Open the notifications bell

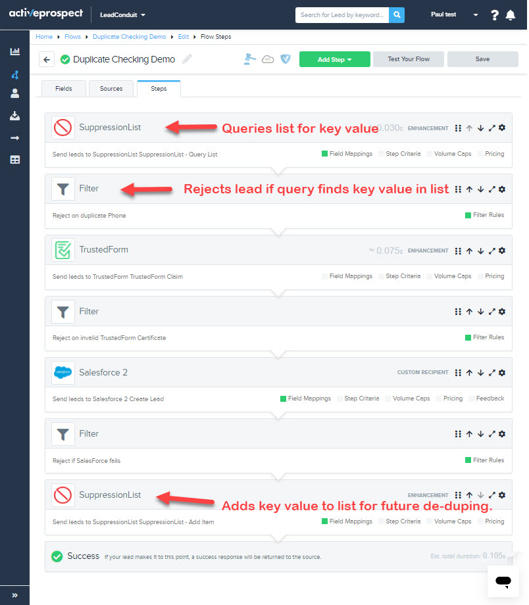click(x=510, y=15)
